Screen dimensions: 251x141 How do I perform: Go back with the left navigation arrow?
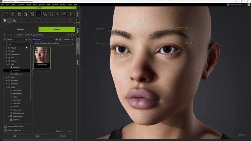point(4,35)
